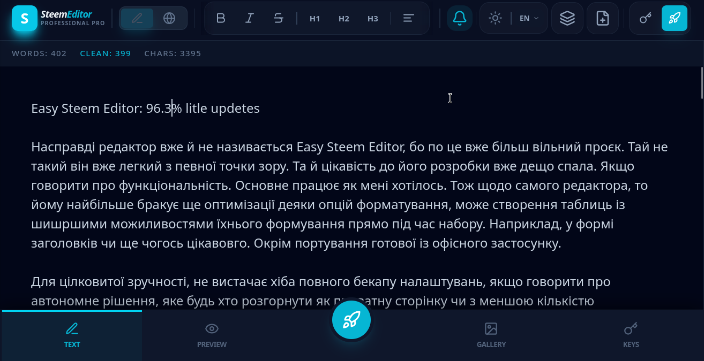Click the SteemEditor PROFESSIONAL PRO title
Image resolution: width=704 pixels, height=361 pixels.
pos(73,18)
